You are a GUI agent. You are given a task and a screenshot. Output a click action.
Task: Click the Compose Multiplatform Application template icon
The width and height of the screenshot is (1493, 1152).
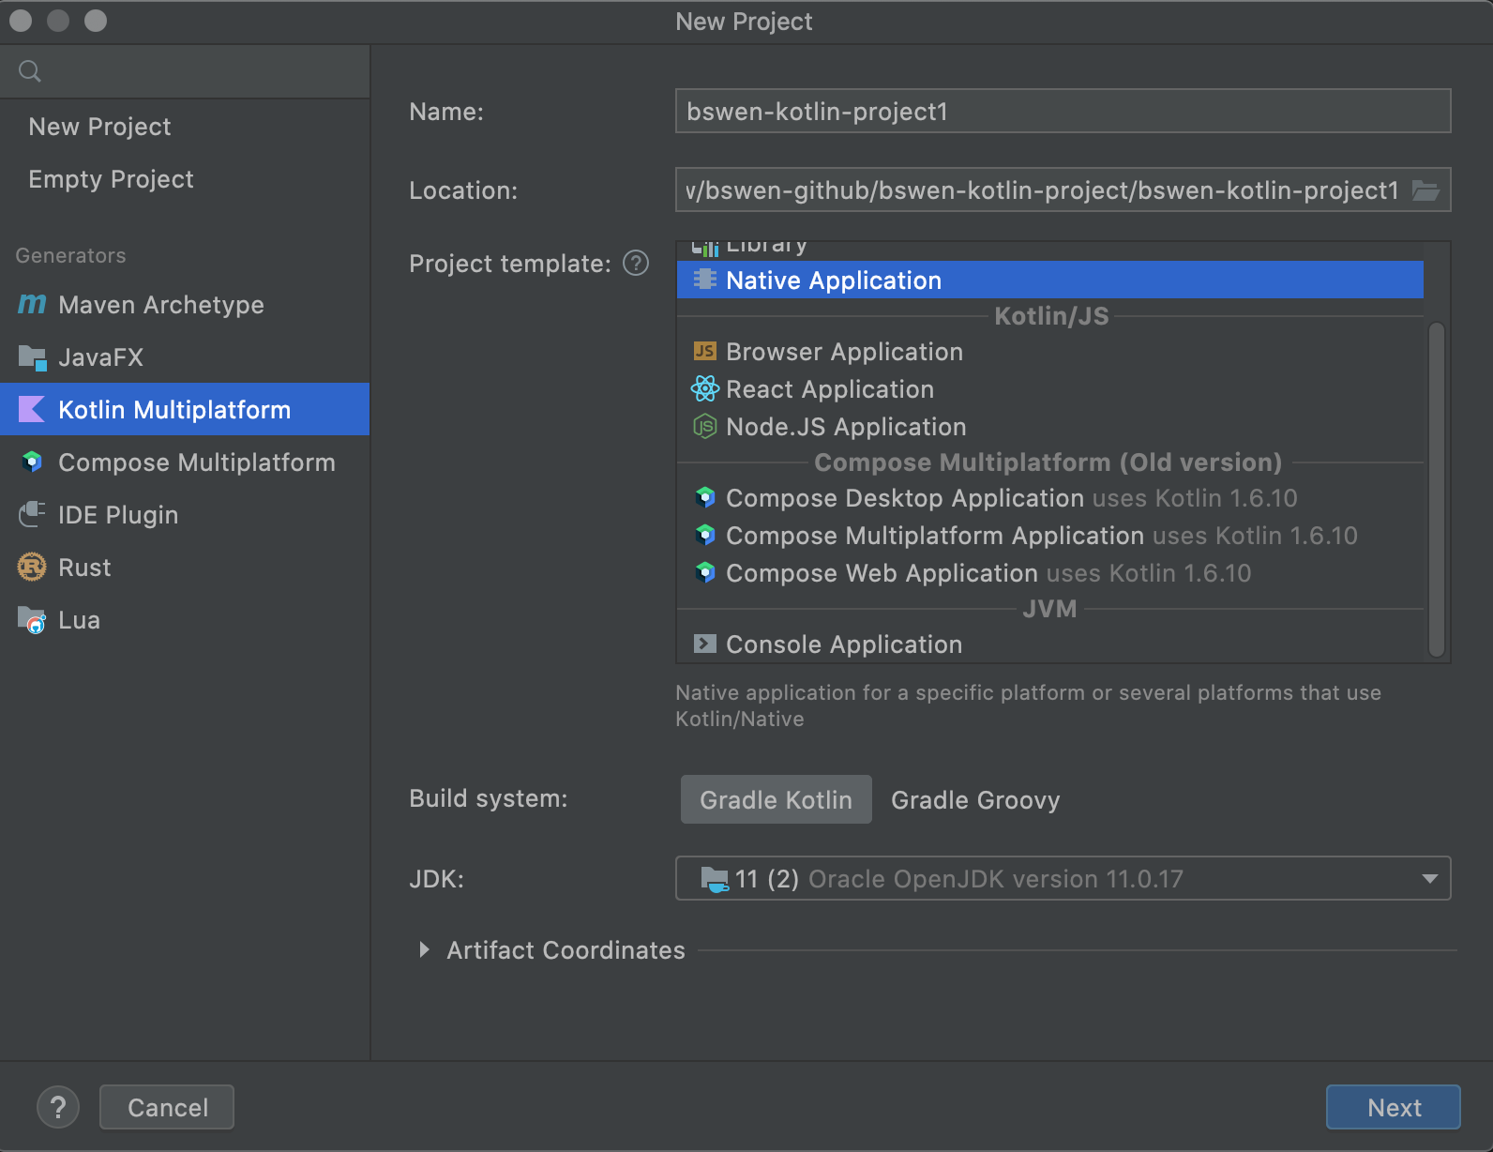pyautogui.click(x=704, y=535)
